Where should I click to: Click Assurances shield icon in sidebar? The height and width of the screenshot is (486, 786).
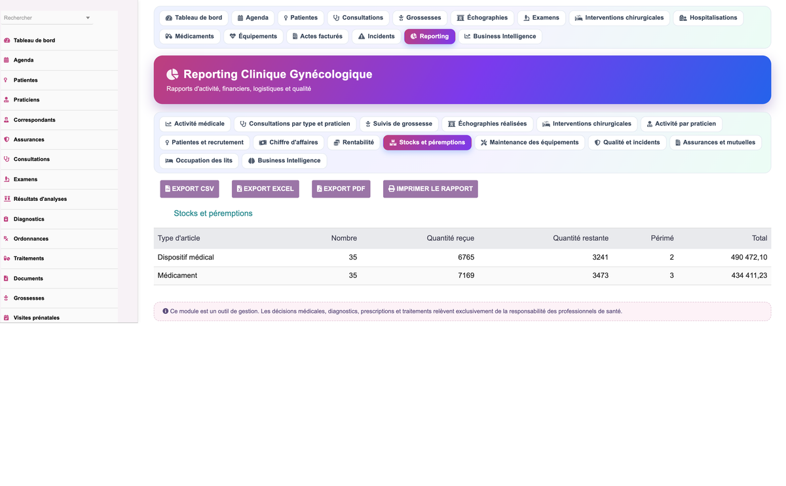pos(7,139)
